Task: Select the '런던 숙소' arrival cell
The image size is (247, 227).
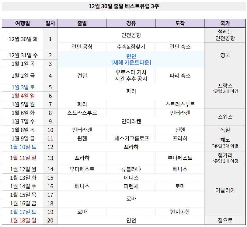Action: tap(180, 47)
